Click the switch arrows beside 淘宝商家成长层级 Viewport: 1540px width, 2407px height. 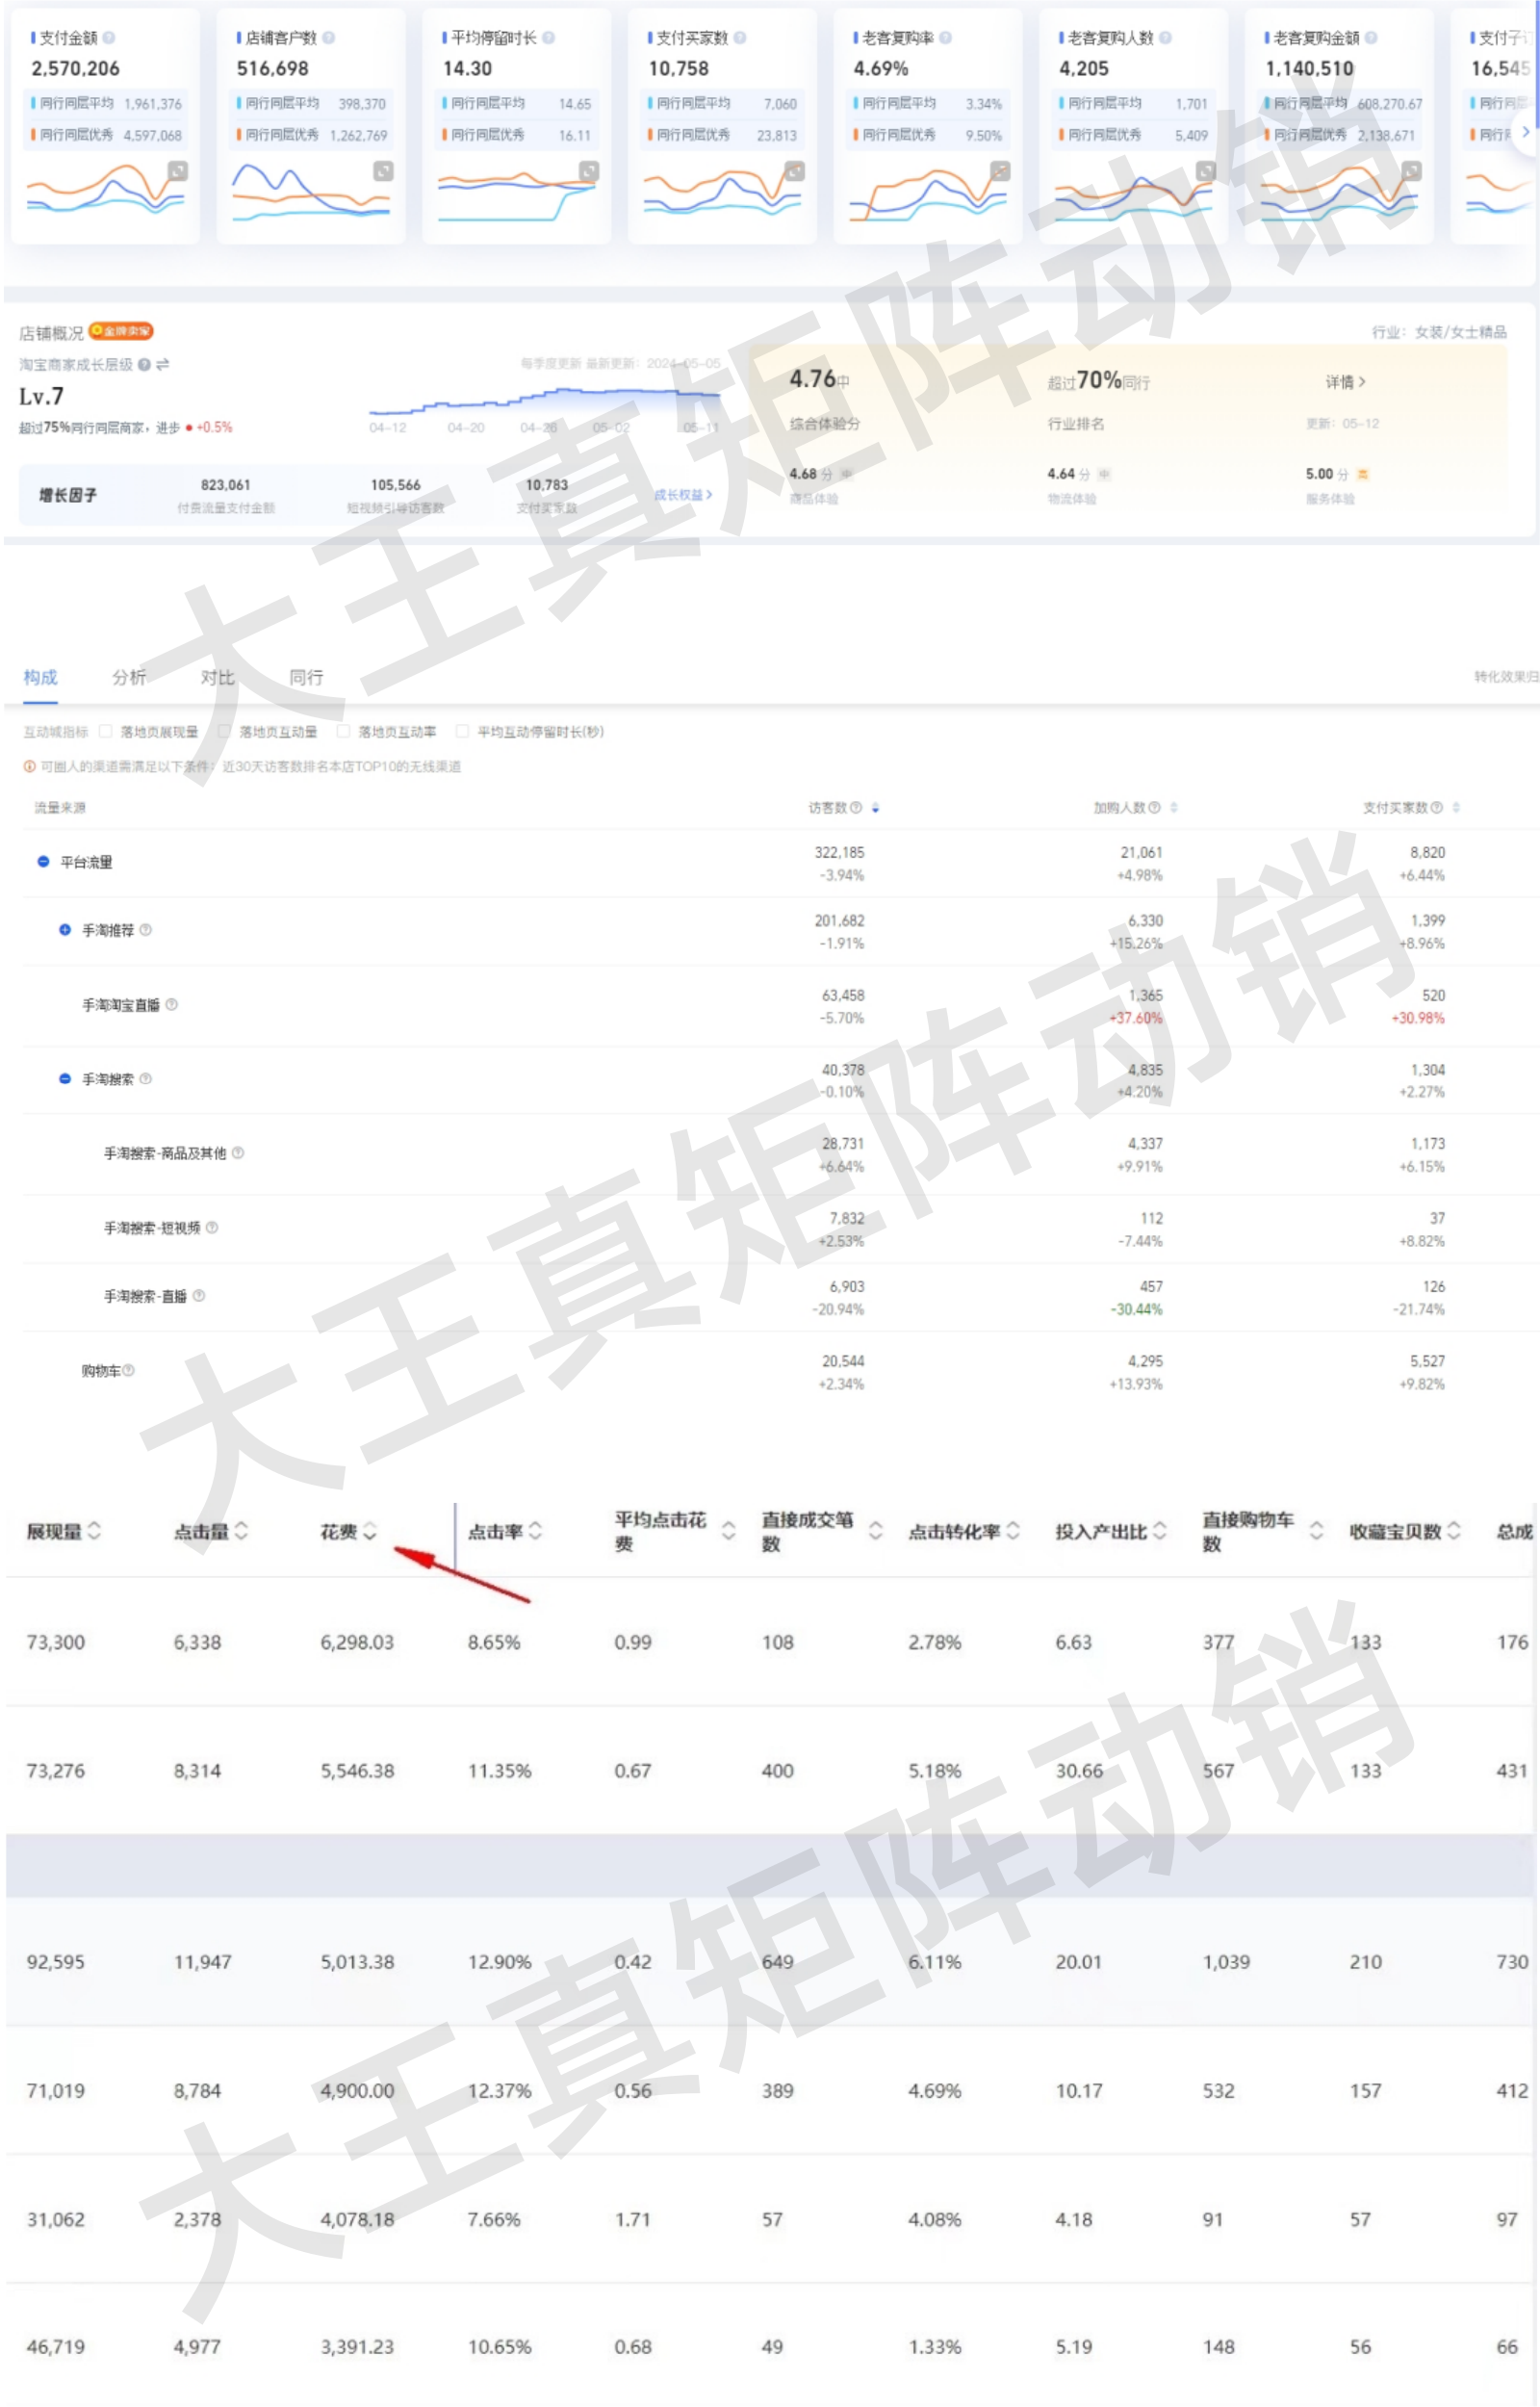[163, 364]
